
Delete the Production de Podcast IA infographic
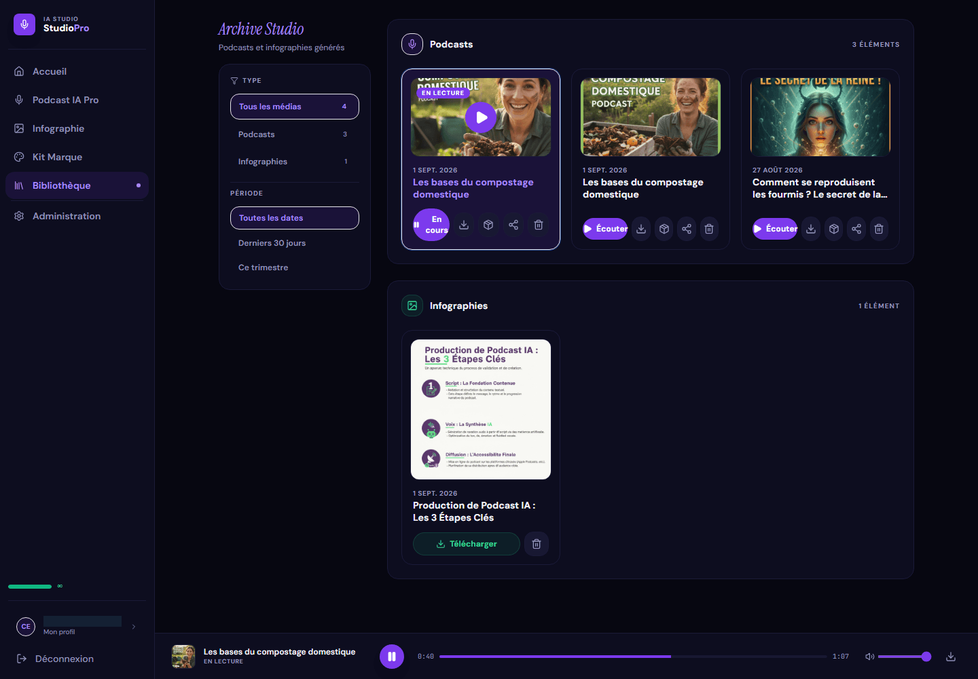click(537, 544)
